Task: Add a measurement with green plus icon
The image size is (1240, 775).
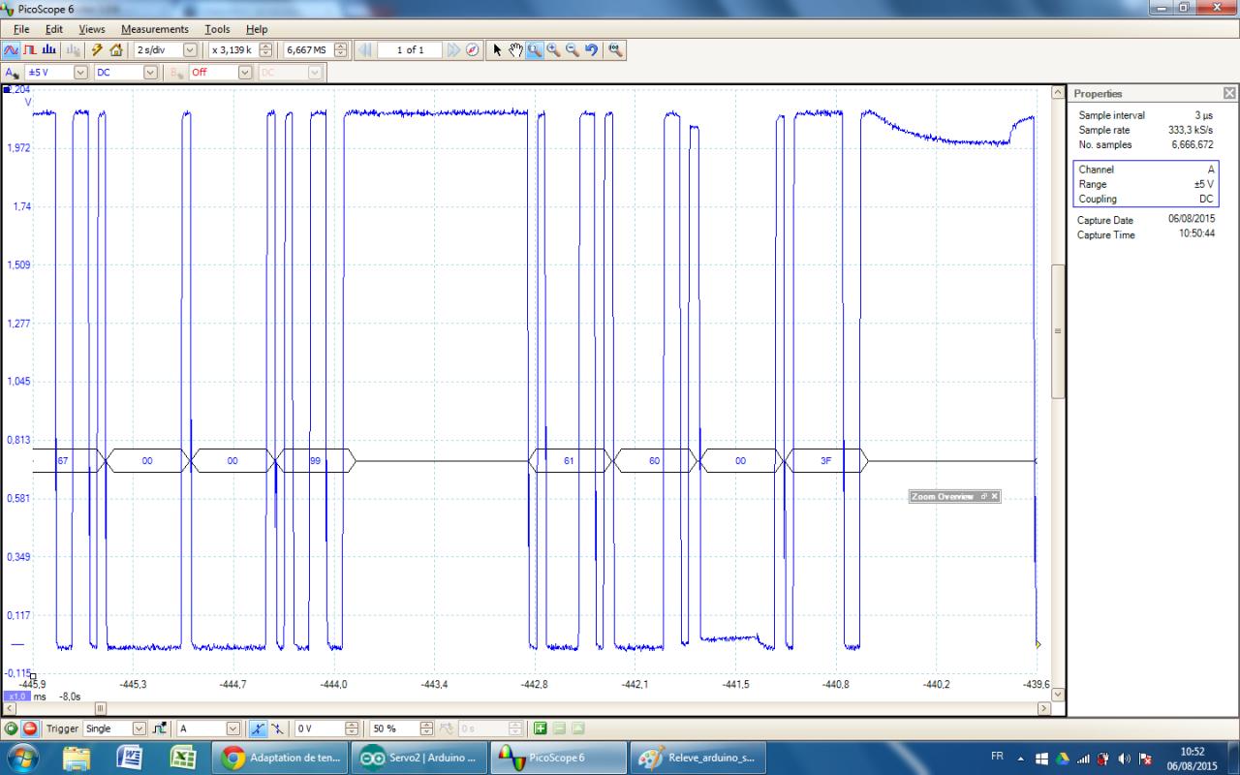Action: click(x=541, y=728)
